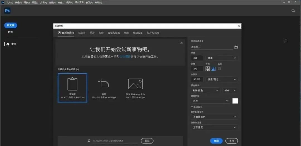Click the resolution field showing 96.012

point(197,80)
